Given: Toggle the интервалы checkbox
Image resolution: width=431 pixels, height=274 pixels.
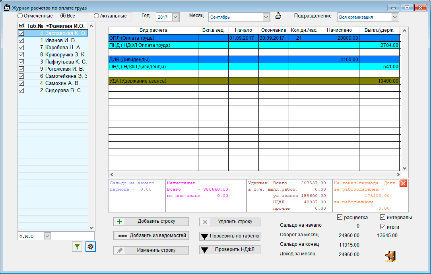Looking at the screenshot, I should (x=382, y=218).
